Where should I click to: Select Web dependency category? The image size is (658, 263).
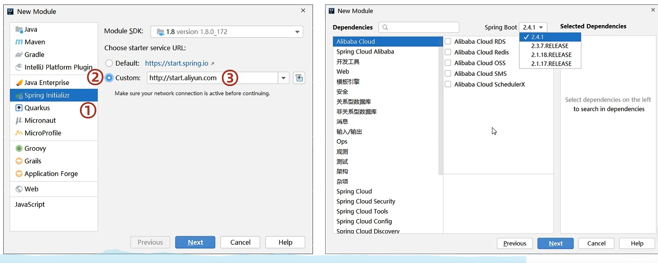(x=386, y=71)
